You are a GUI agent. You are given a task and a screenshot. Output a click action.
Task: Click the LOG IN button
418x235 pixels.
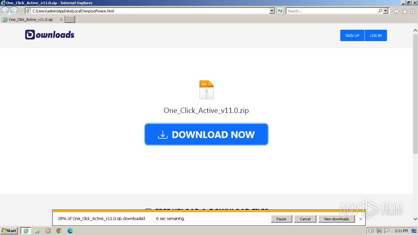pyautogui.click(x=376, y=36)
